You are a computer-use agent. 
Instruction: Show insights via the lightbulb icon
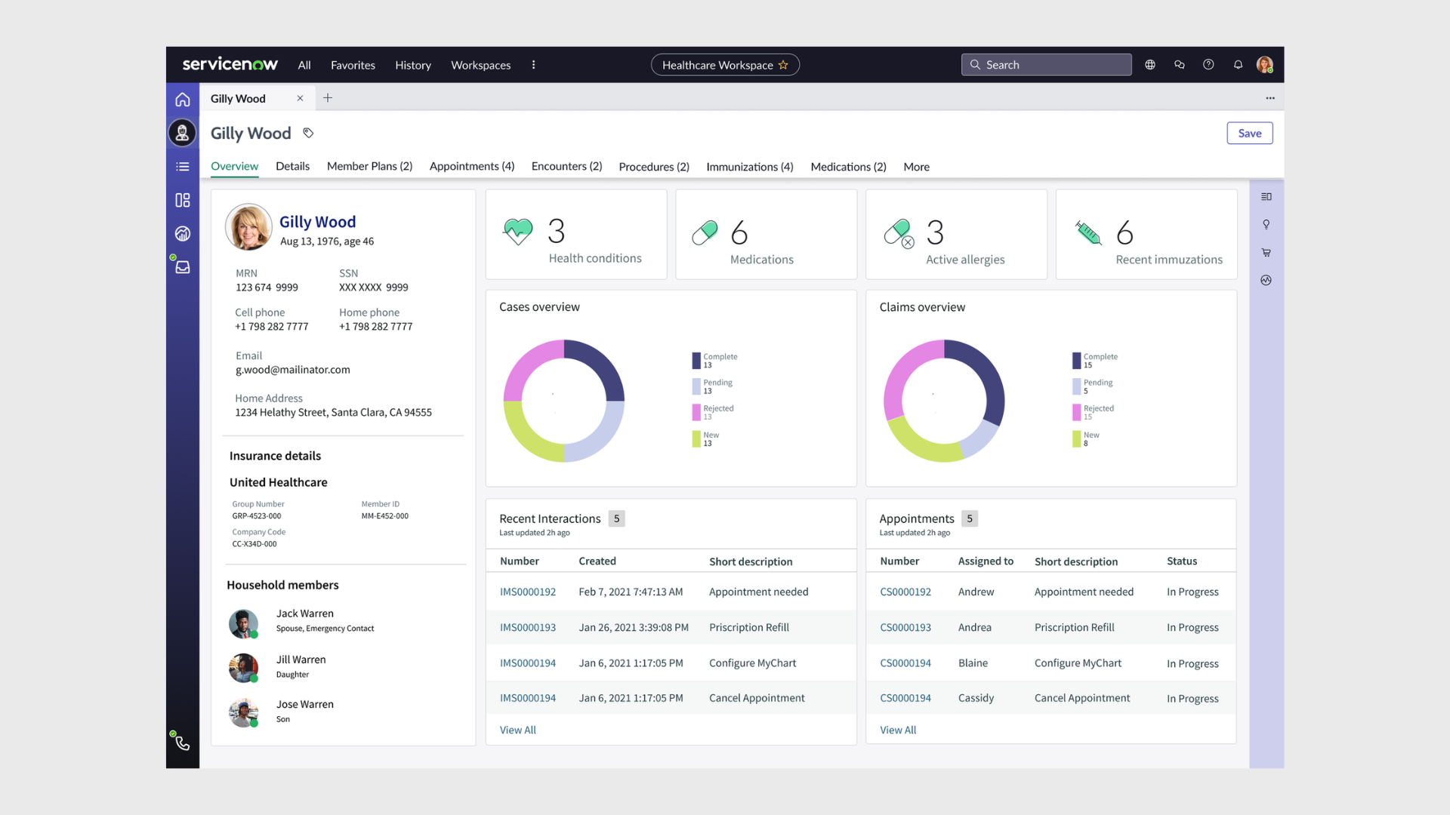[1266, 224]
